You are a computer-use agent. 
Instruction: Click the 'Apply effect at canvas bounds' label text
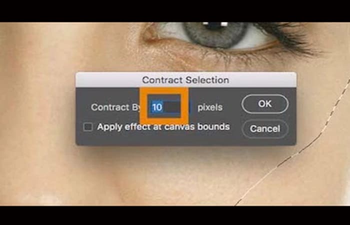point(163,127)
